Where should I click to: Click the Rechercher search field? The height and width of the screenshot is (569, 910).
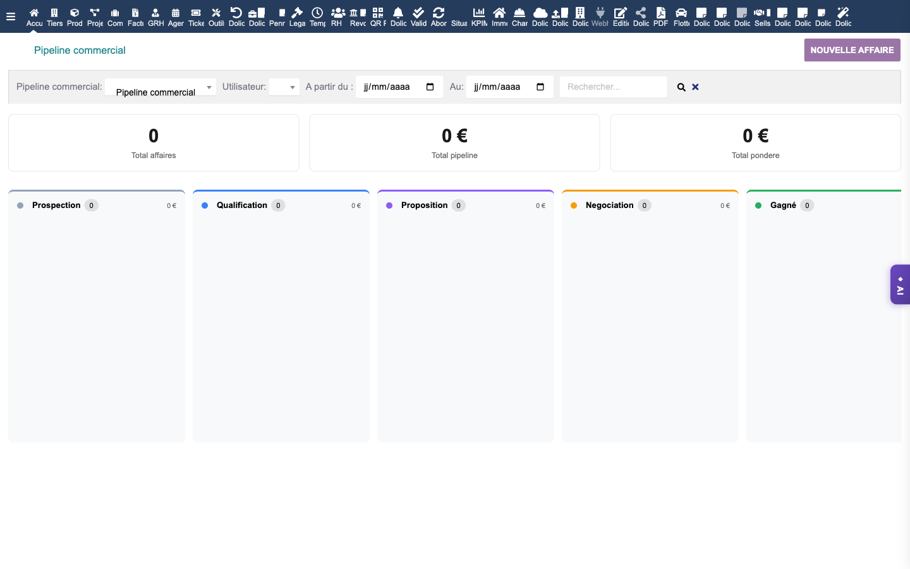click(x=613, y=87)
